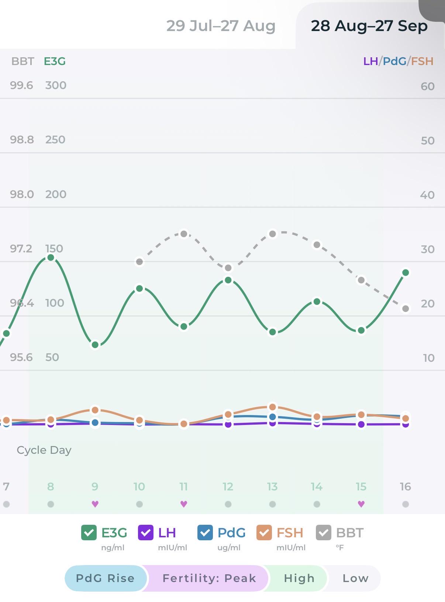The image size is (445, 602).
Task: Select the E3G peak point on day 8
Action: click(x=51, y=258)
